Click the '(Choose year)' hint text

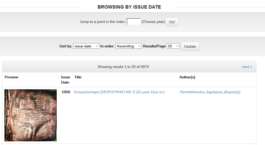153,22
